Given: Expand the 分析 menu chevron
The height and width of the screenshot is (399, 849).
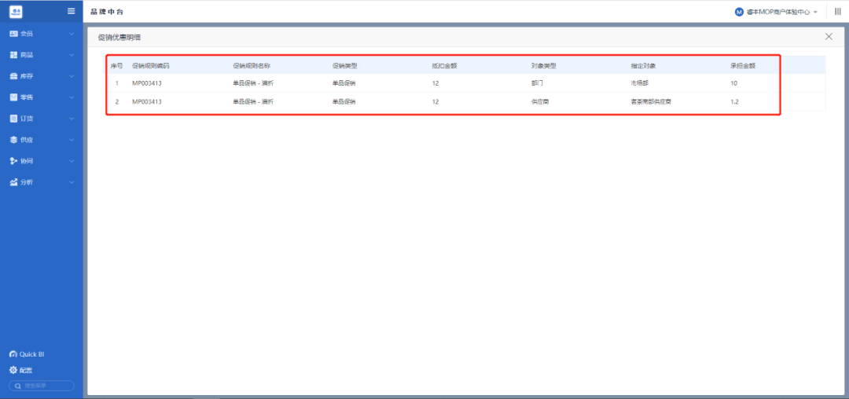Looking at the screenshot, I should click(x=72, y=182).
